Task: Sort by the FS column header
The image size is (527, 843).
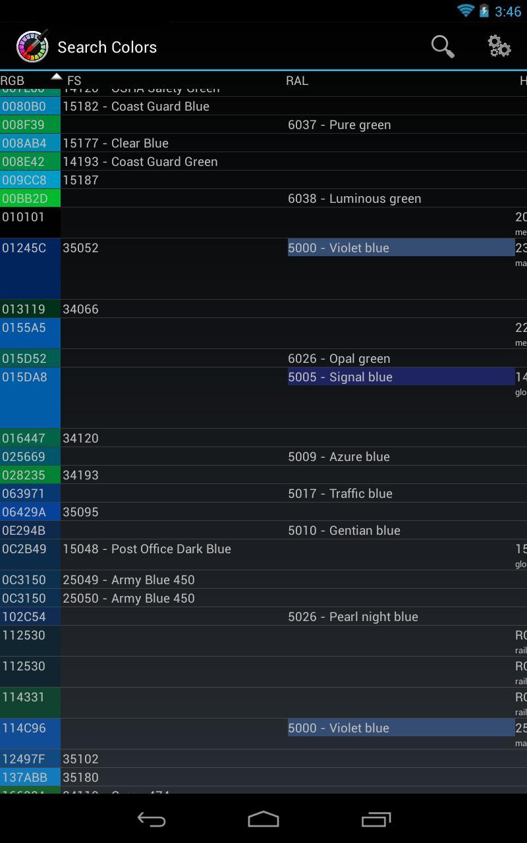Action: pos(74,81)
